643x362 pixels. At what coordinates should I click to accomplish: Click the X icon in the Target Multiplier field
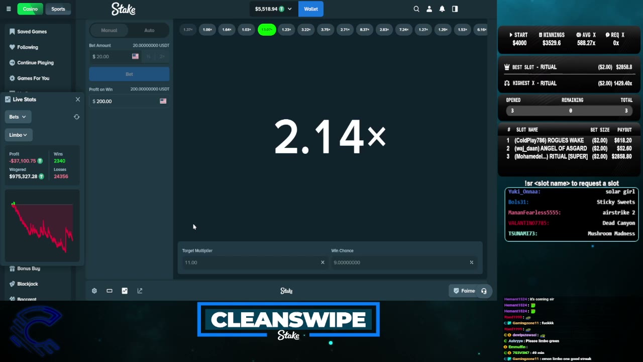[323, 262]
